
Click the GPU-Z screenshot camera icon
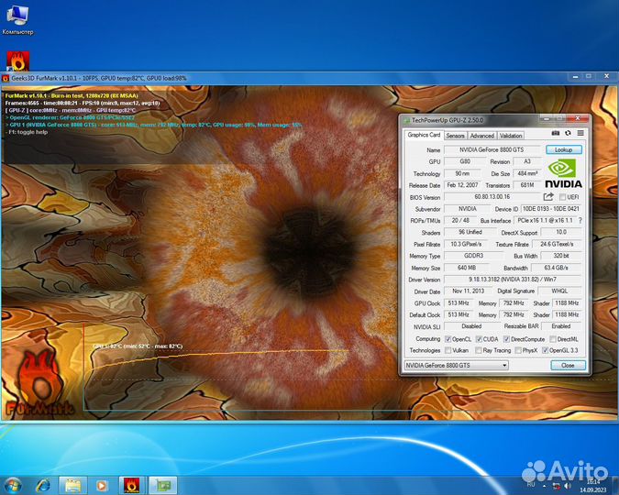[x=556, y=134]
